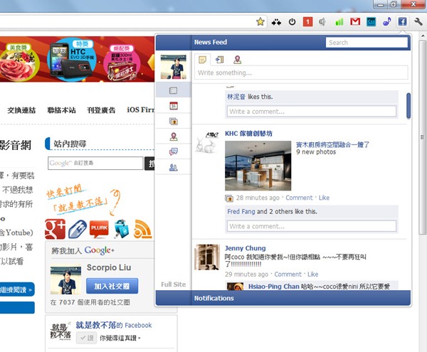Click the browser page vertical scrollbar
427x352 pixels.
[x=422, y=137]
